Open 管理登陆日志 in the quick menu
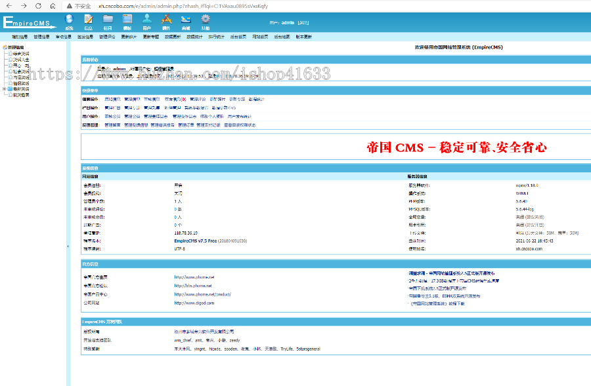 point(156,117)
